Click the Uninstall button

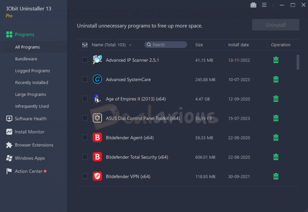click(275, 25)
